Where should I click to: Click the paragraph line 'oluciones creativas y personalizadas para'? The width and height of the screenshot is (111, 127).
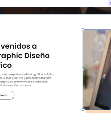tap(26, 78)
